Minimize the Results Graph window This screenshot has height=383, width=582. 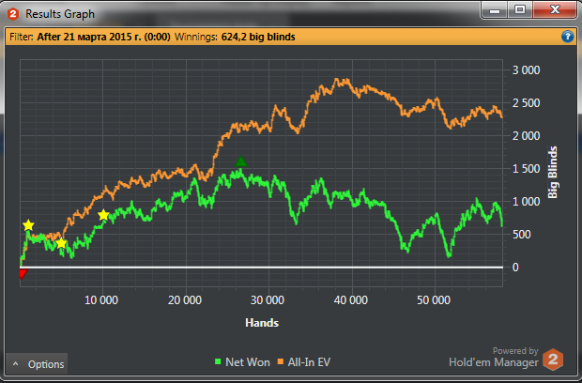pyautogui.click(x=495, y=10)
